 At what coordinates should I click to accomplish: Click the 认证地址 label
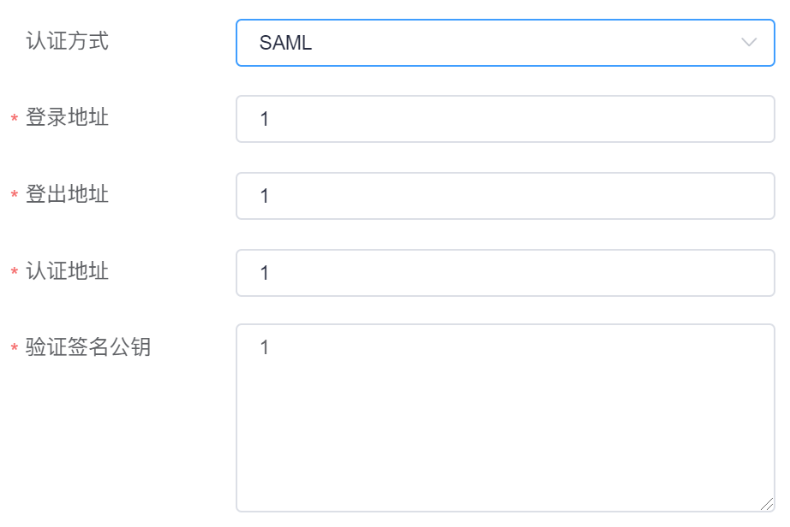point(68,271)
